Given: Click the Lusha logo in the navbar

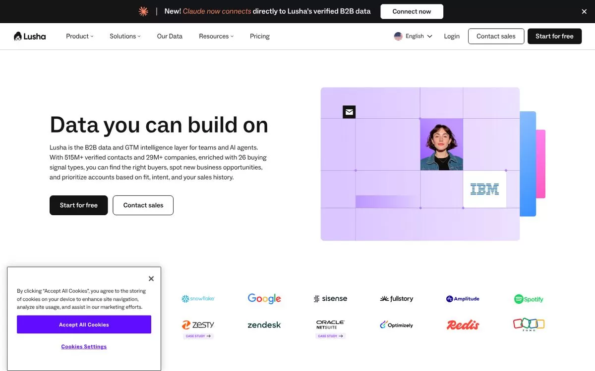Looking at the screenshot, I should click(x=30, y=36).
